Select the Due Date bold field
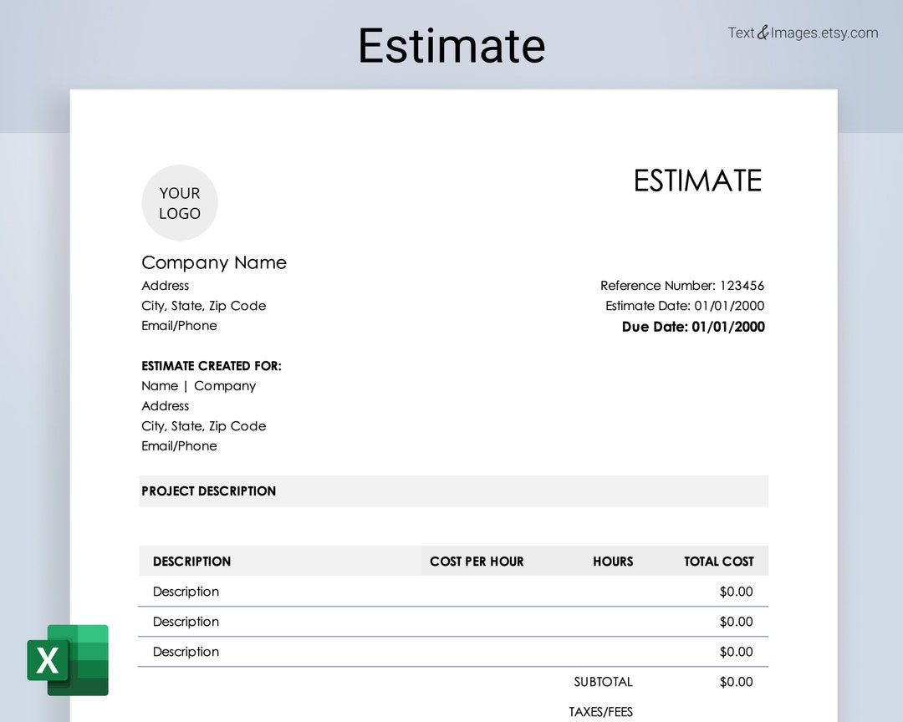903x722 pixels. (692, 327)
